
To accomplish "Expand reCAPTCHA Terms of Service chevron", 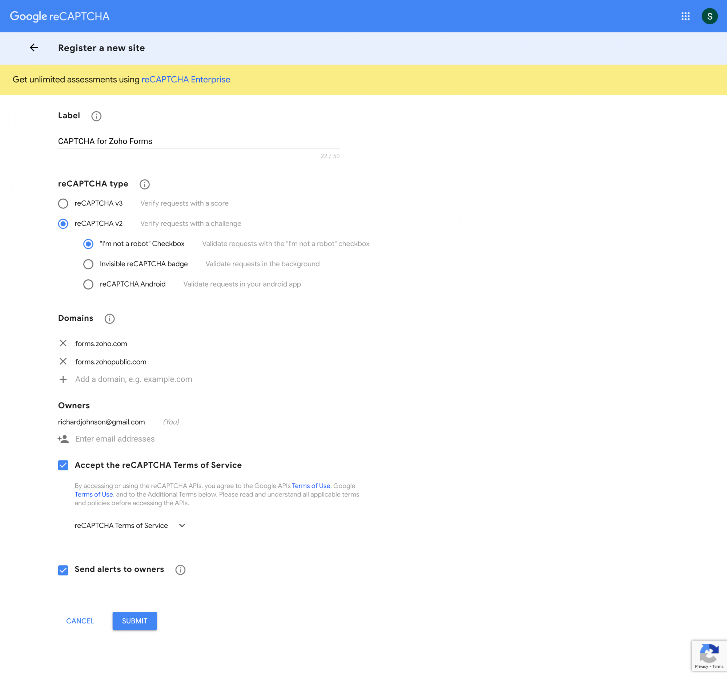I will (182, 526).
